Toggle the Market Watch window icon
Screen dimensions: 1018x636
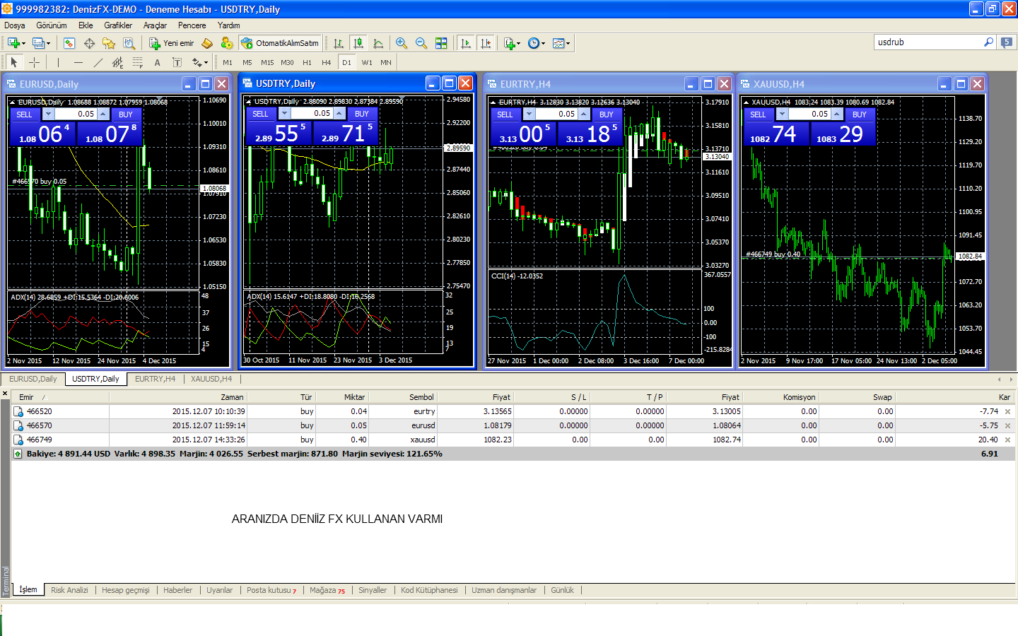pyautogui.click(x=69, y=43)
